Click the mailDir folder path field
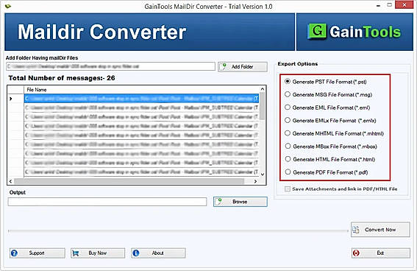 (x=110, y=66)
